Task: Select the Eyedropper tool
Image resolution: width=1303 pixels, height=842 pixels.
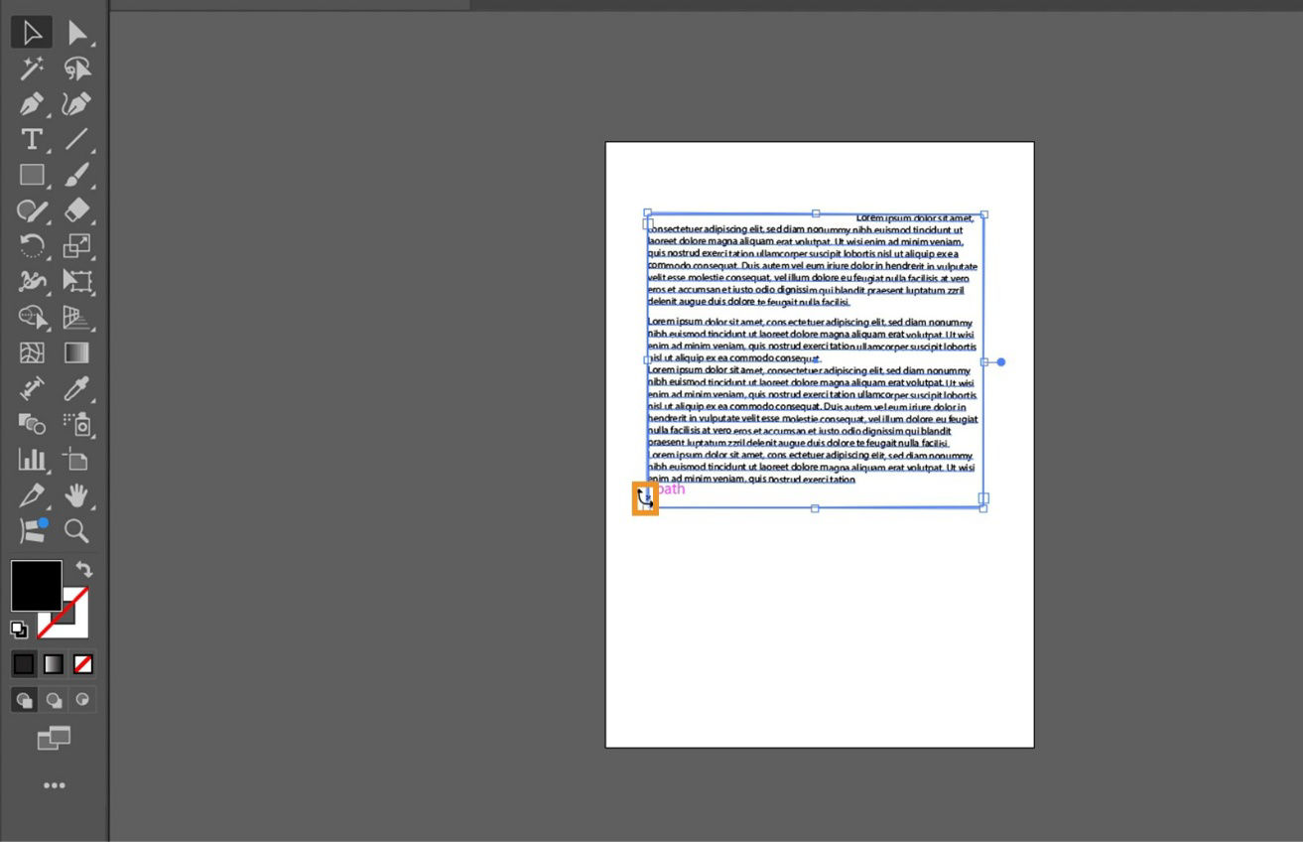Action: point(76,388)
